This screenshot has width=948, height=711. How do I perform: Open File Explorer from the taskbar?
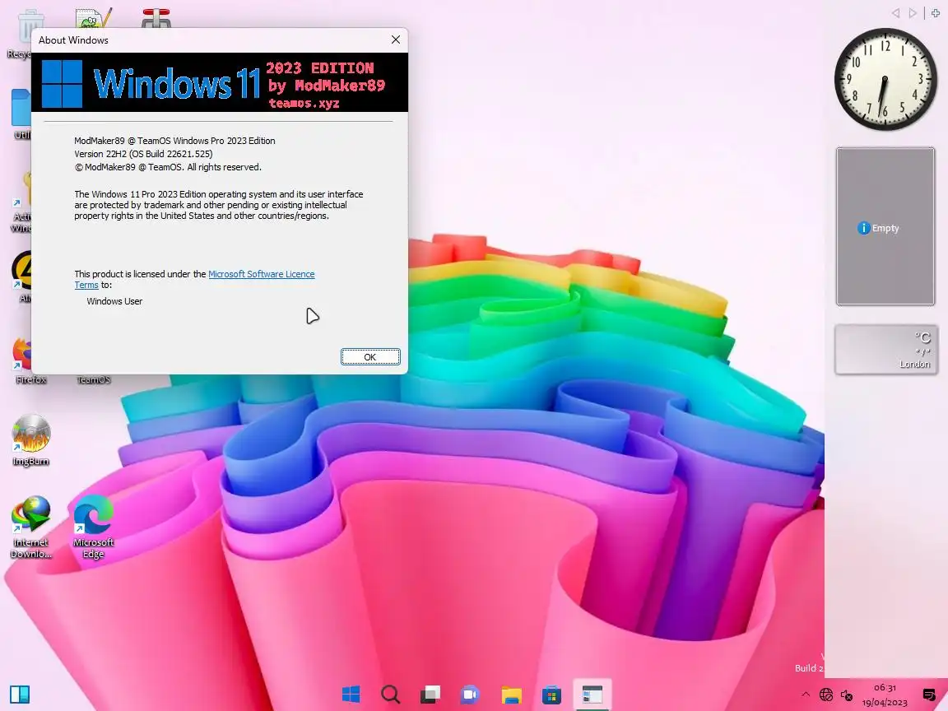pos(511,694)
